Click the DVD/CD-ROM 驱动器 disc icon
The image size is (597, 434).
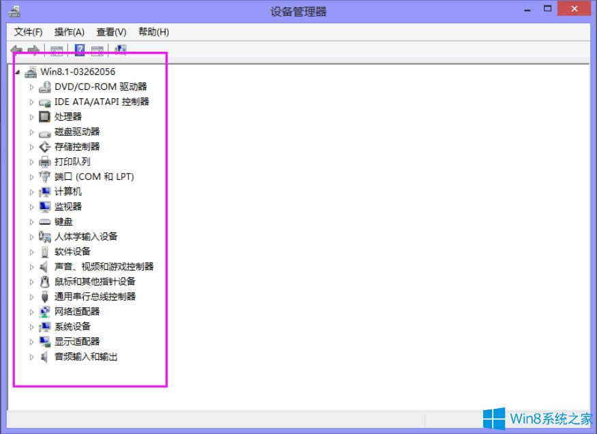click(45, 87)
